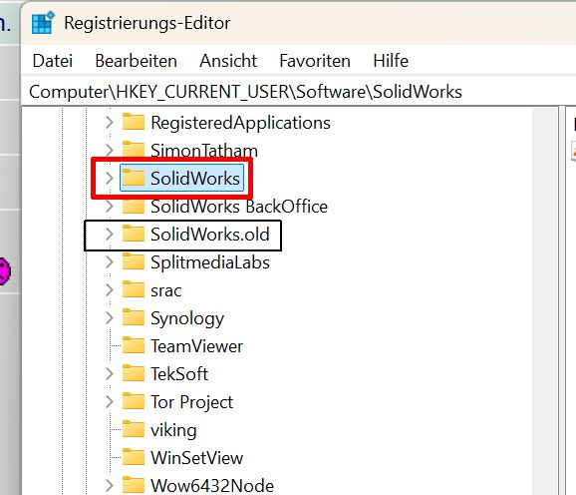
Task: Select the WinSetView key label
Action: tap(197, 458)
